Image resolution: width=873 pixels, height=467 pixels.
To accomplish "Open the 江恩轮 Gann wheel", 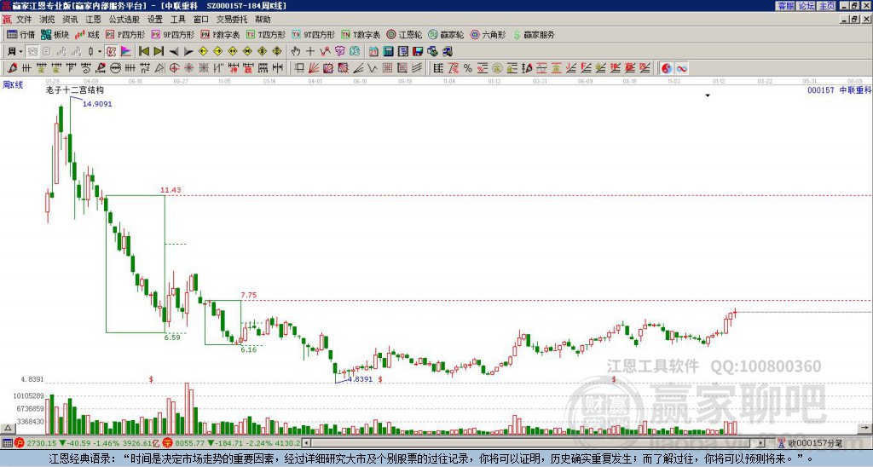I will 404,34.
